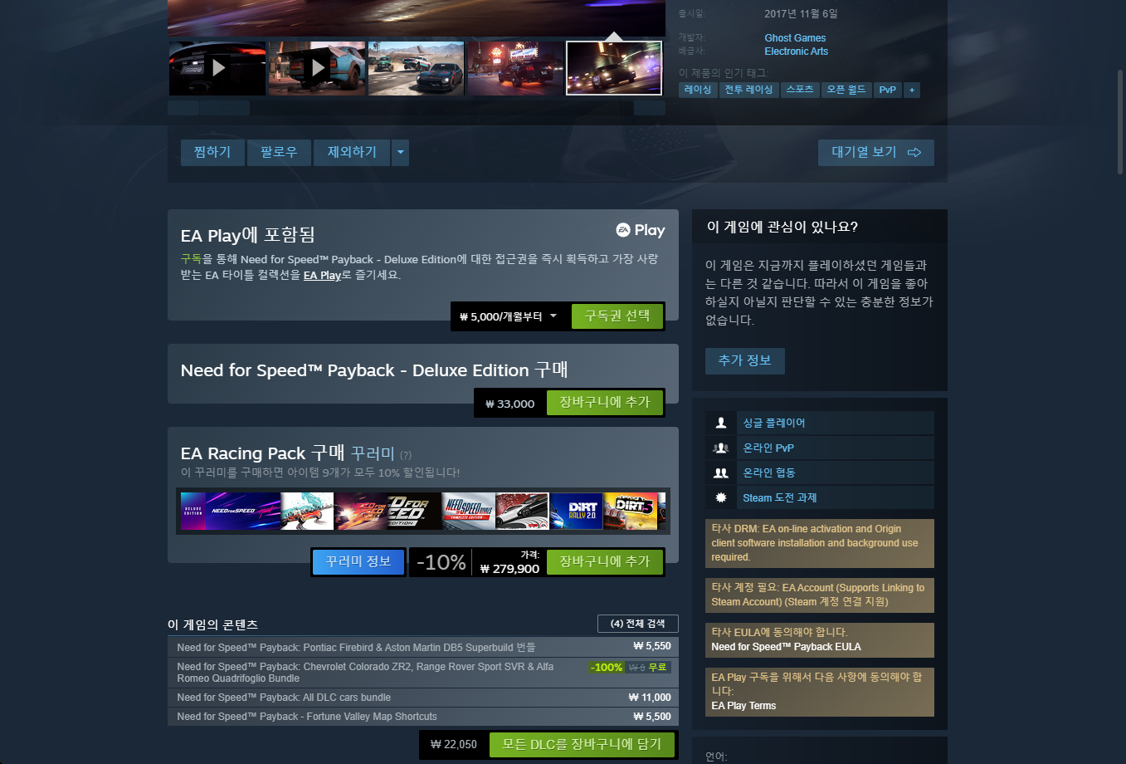The width and height of the screenshot is (1126, 764).
Task: Open the EA Play Terms link
Action: pyautogui.click(x=743, y=706)
